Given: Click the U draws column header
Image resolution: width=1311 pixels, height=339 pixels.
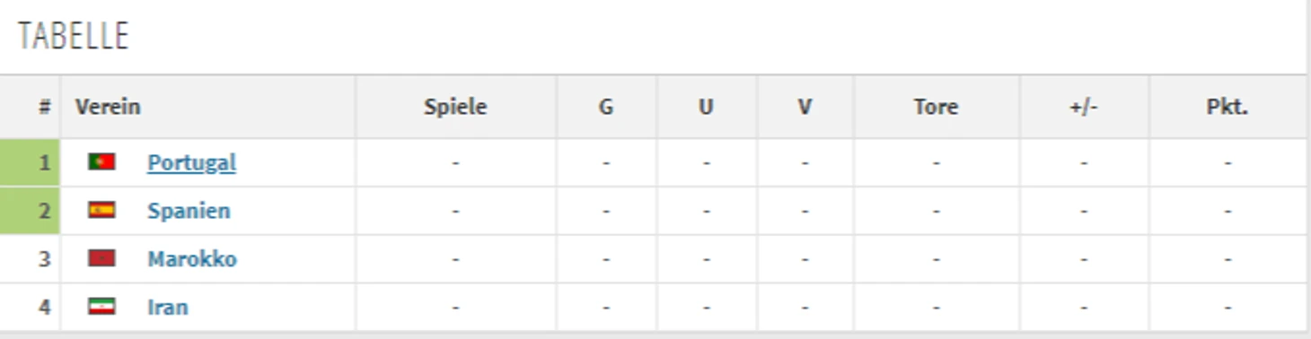Looking at the screenshot, I should click(x=706, y=107).
